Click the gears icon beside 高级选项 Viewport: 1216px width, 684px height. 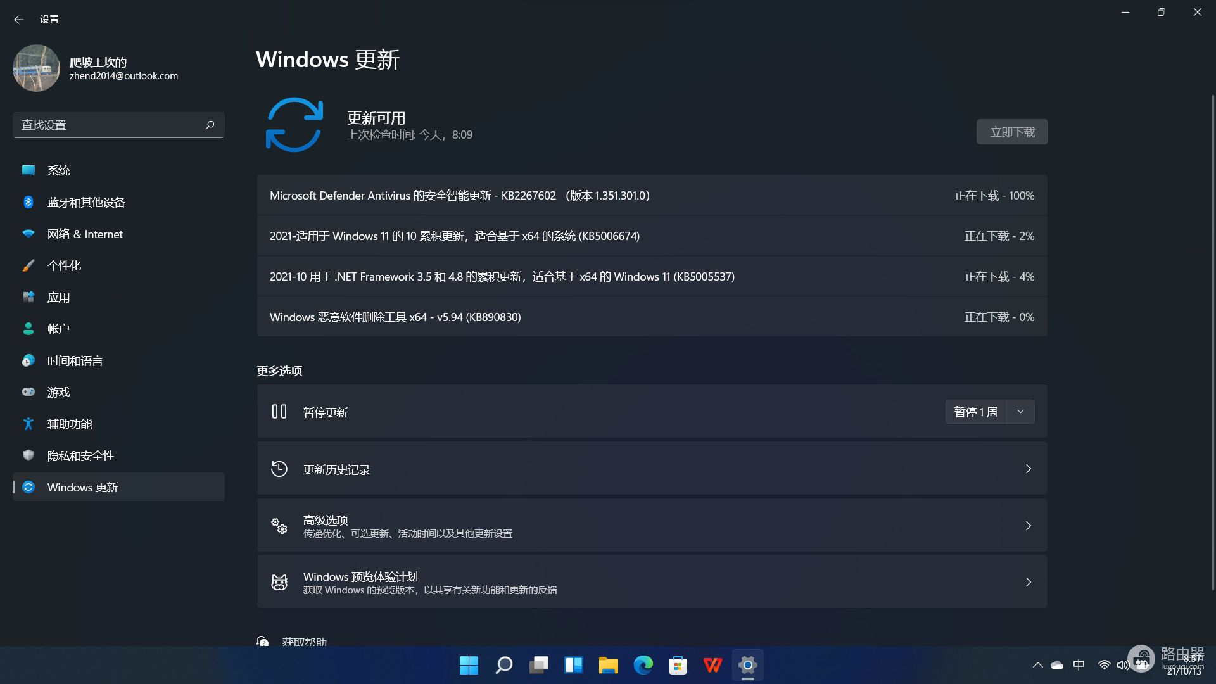coord(279,526)
